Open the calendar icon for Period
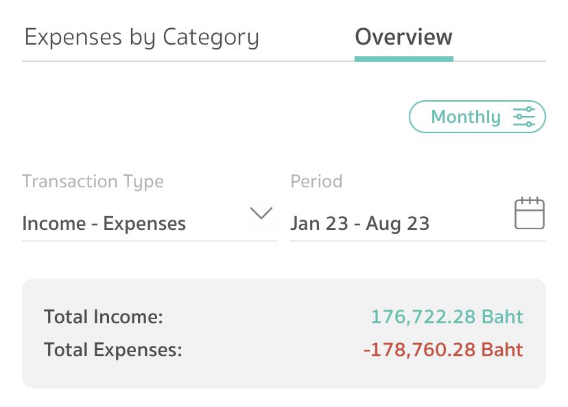Viewport: 568px width, 407px height. pos(529,213)
